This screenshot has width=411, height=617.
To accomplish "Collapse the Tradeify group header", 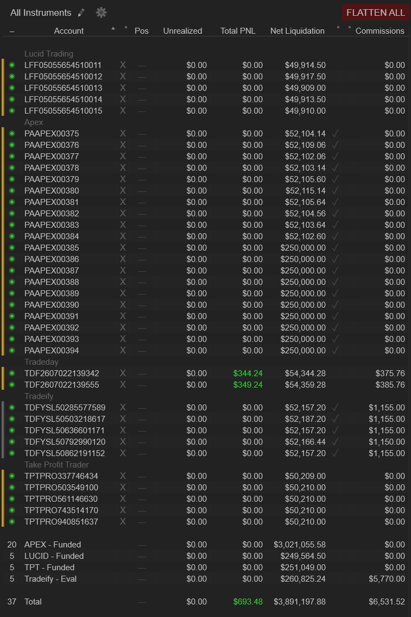I will click(39, 396).
